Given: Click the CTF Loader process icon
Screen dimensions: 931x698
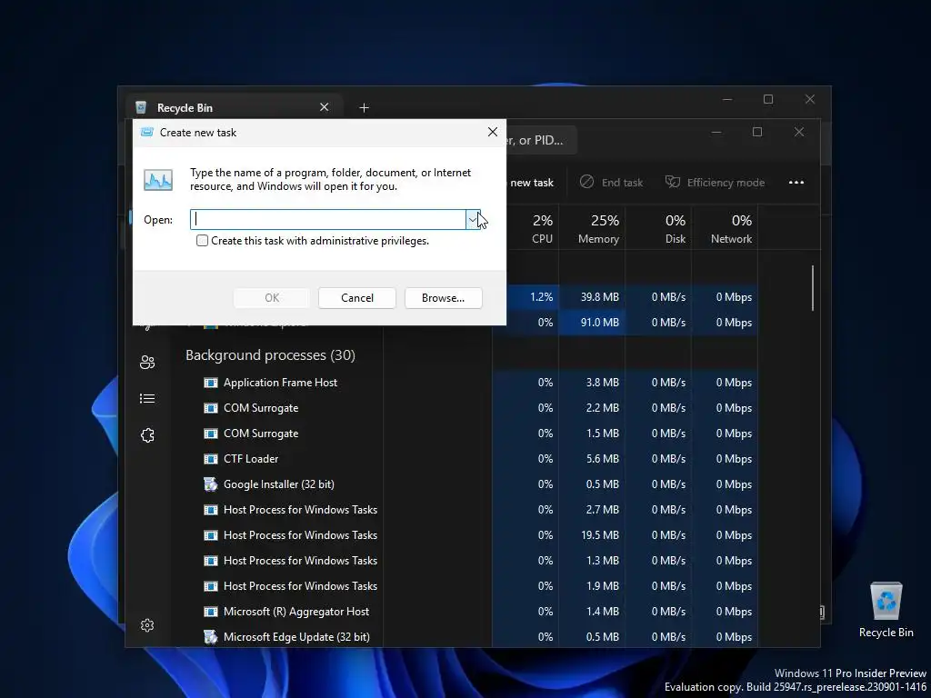Looking at the screenshot, I should [211, 459].
